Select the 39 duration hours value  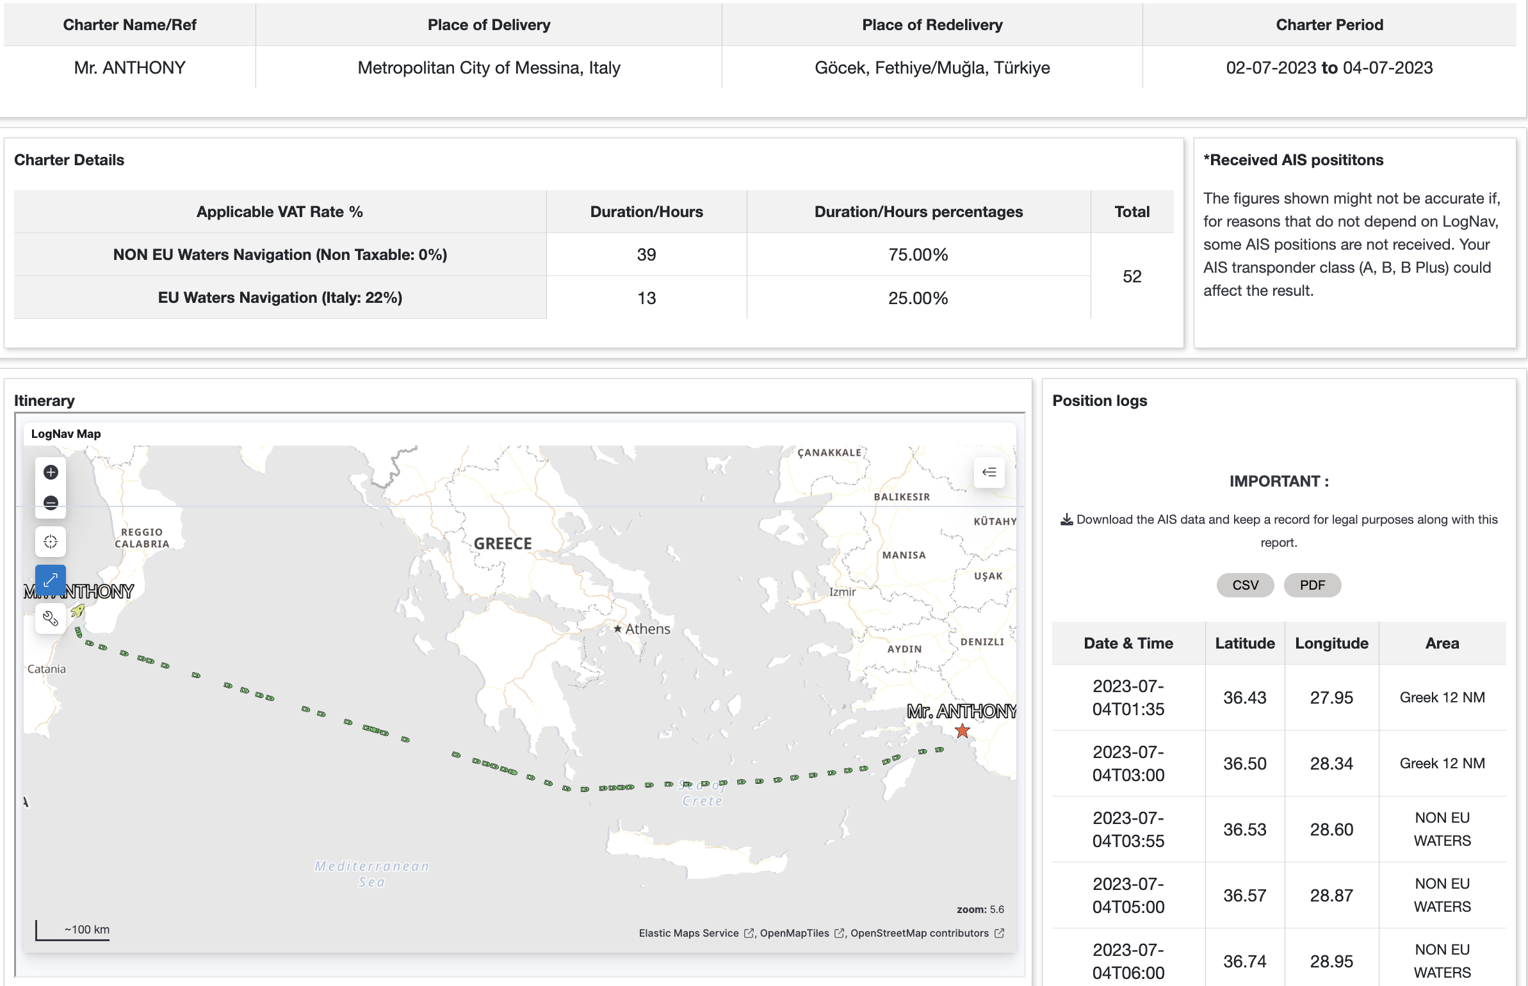tap(646, 255)
